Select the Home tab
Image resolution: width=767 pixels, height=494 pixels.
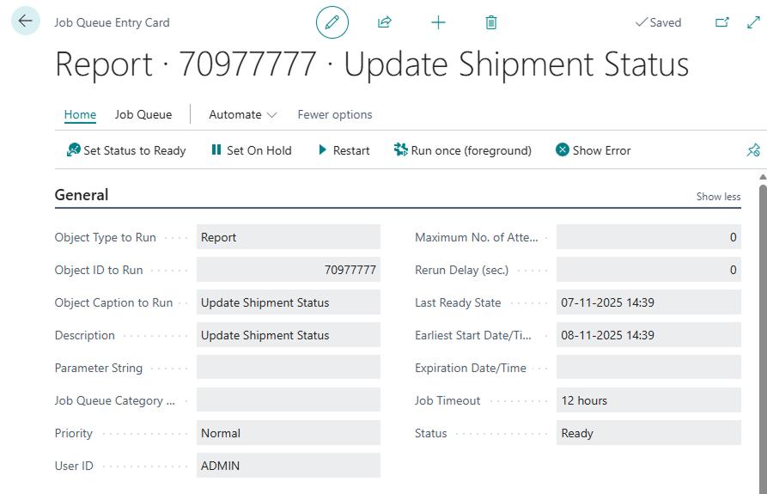tap(80, 114)
